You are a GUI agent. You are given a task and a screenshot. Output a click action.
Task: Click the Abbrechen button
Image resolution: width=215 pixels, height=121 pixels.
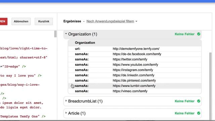tap(21, 22)
